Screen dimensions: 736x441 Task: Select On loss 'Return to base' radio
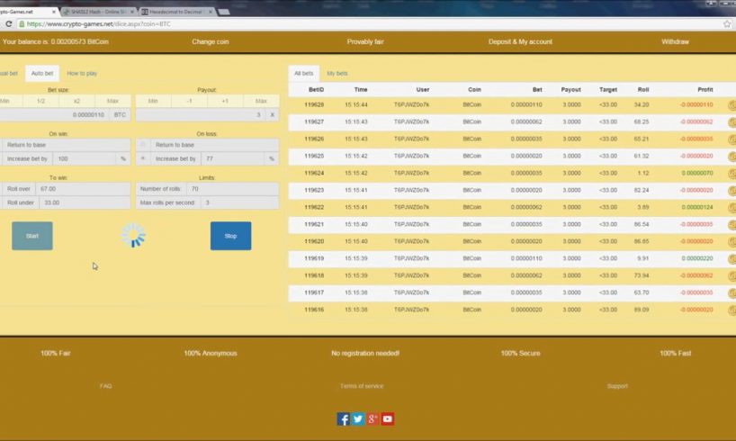tap(143, 145)
